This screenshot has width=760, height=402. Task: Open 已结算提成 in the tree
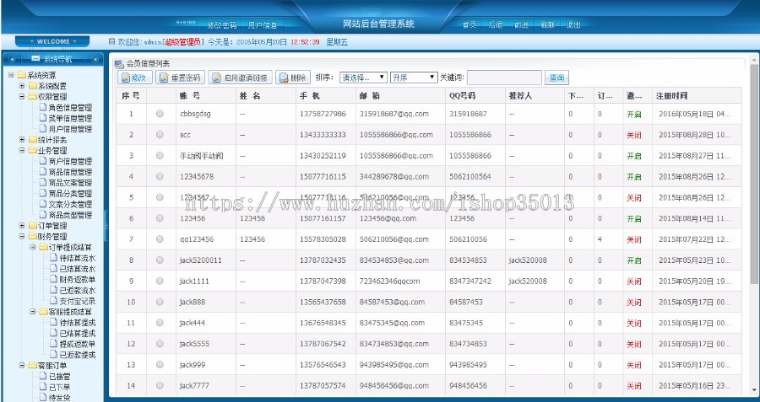(78, 333)
